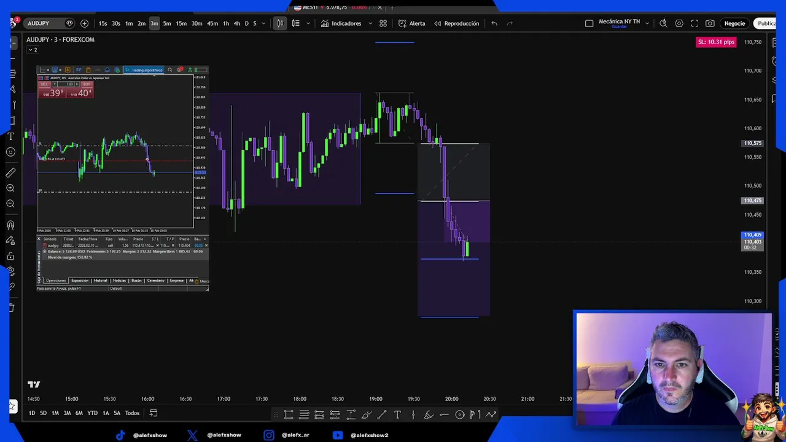The height and width of the screenshot is (442, 786).
Task: Select the 6M date range
Action: (79, 413)
